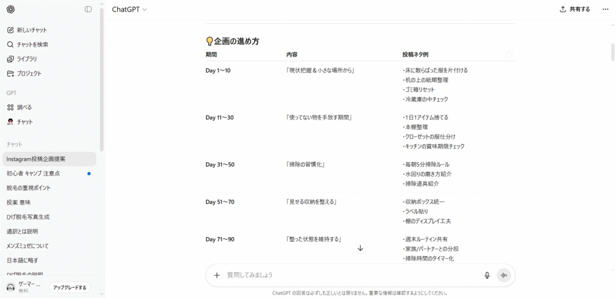The image size is (616, 298).
Task: Open projects (プロジェクト)
Action: pyautogui.click(x=29, y=73)
